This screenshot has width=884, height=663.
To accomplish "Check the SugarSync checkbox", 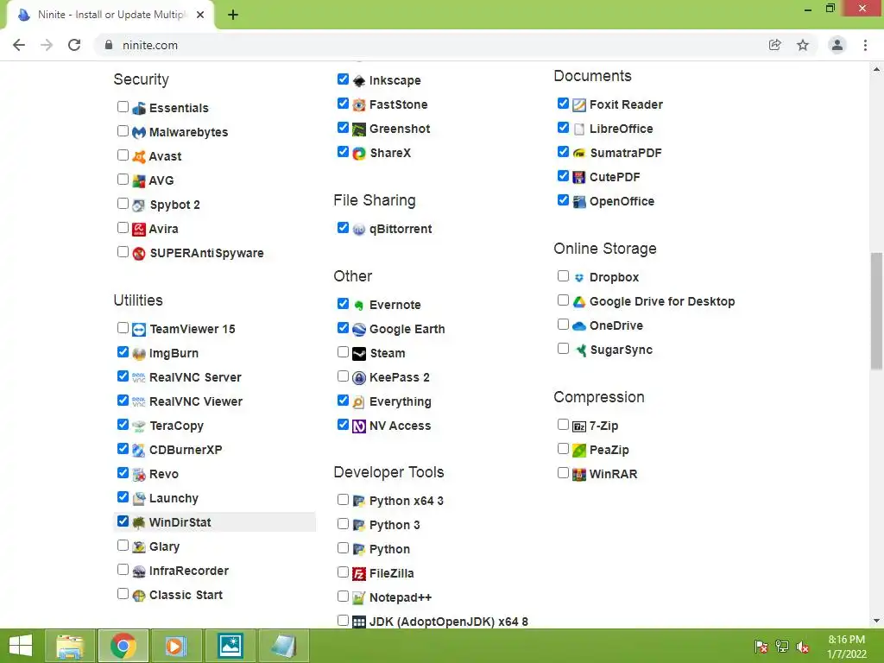I will pyautogui.click(x=563, y=349).
